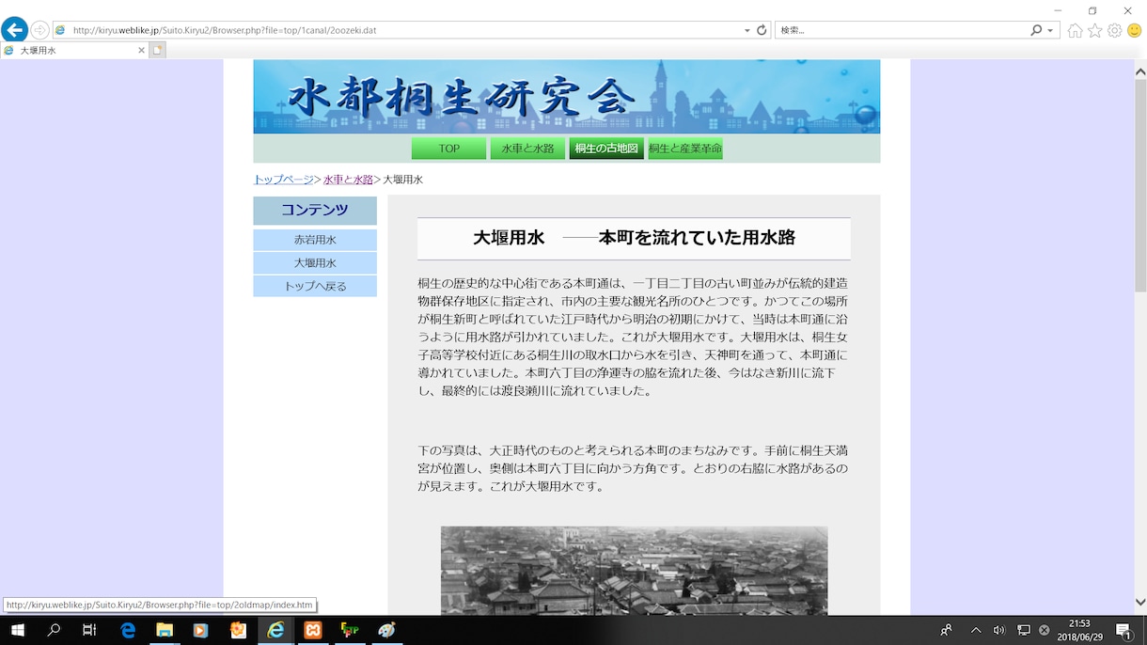
Task: Click the smiley feedback icon
Action: click(1134, 31)
